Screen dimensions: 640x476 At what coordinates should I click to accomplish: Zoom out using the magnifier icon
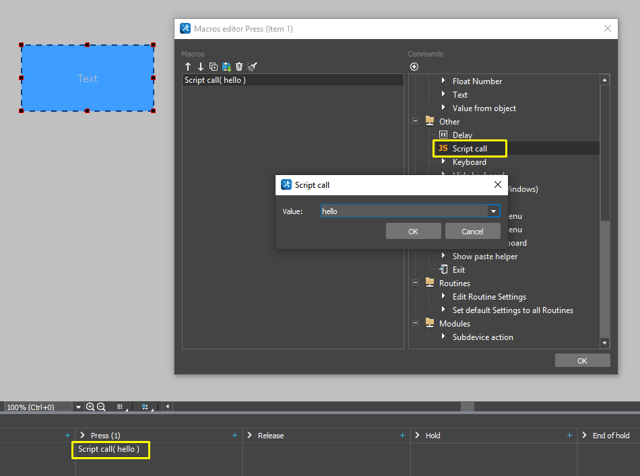pyautogui.click(x=102, y=407)
